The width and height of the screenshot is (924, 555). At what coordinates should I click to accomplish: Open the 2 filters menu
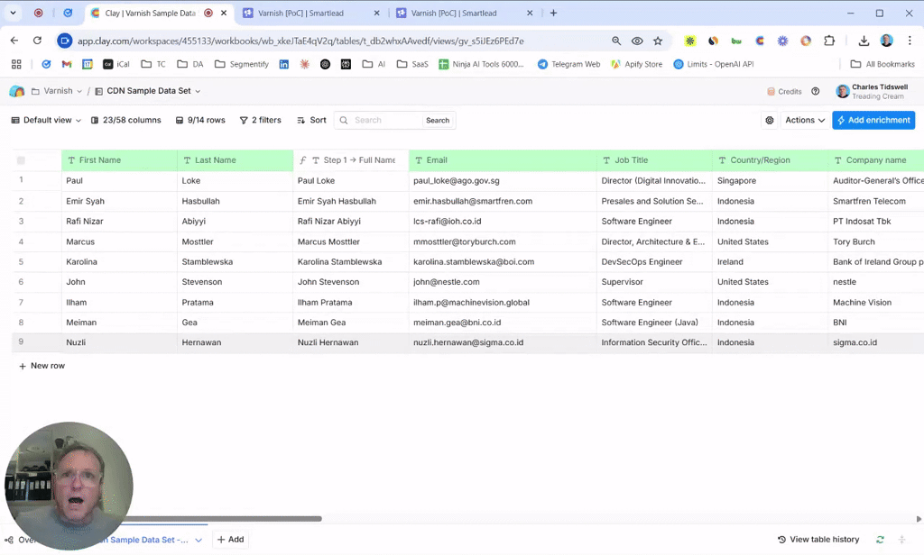(x=260, y=120)
